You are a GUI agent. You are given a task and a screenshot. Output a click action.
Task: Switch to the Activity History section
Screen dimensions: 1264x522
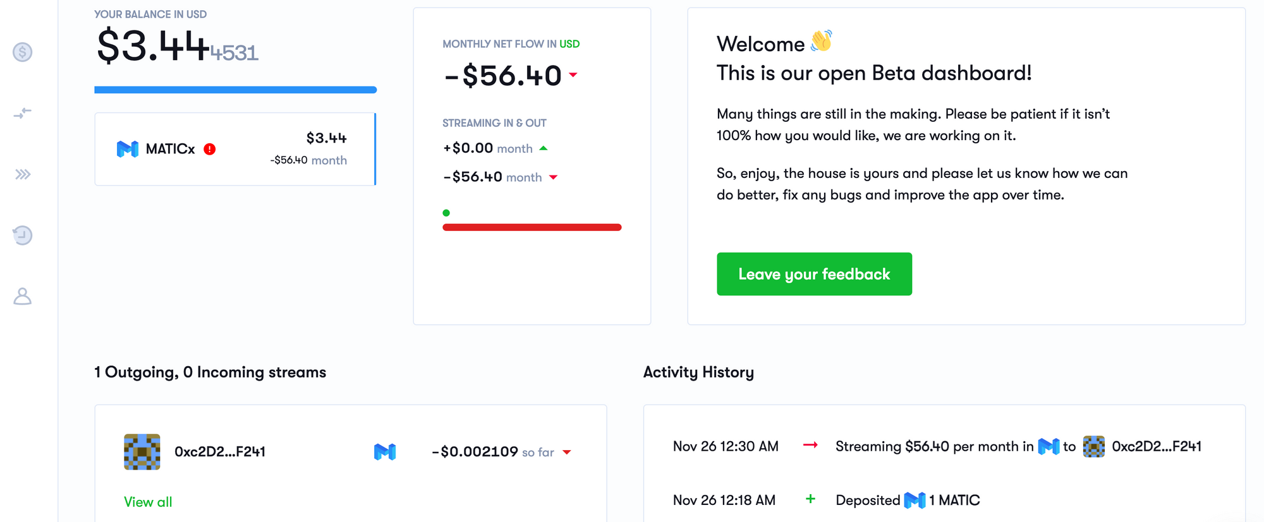[698, 372]
